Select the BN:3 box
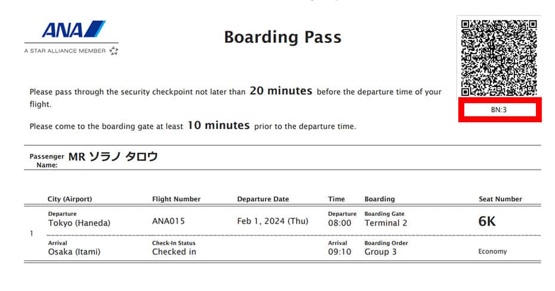 tap(499, 110)
